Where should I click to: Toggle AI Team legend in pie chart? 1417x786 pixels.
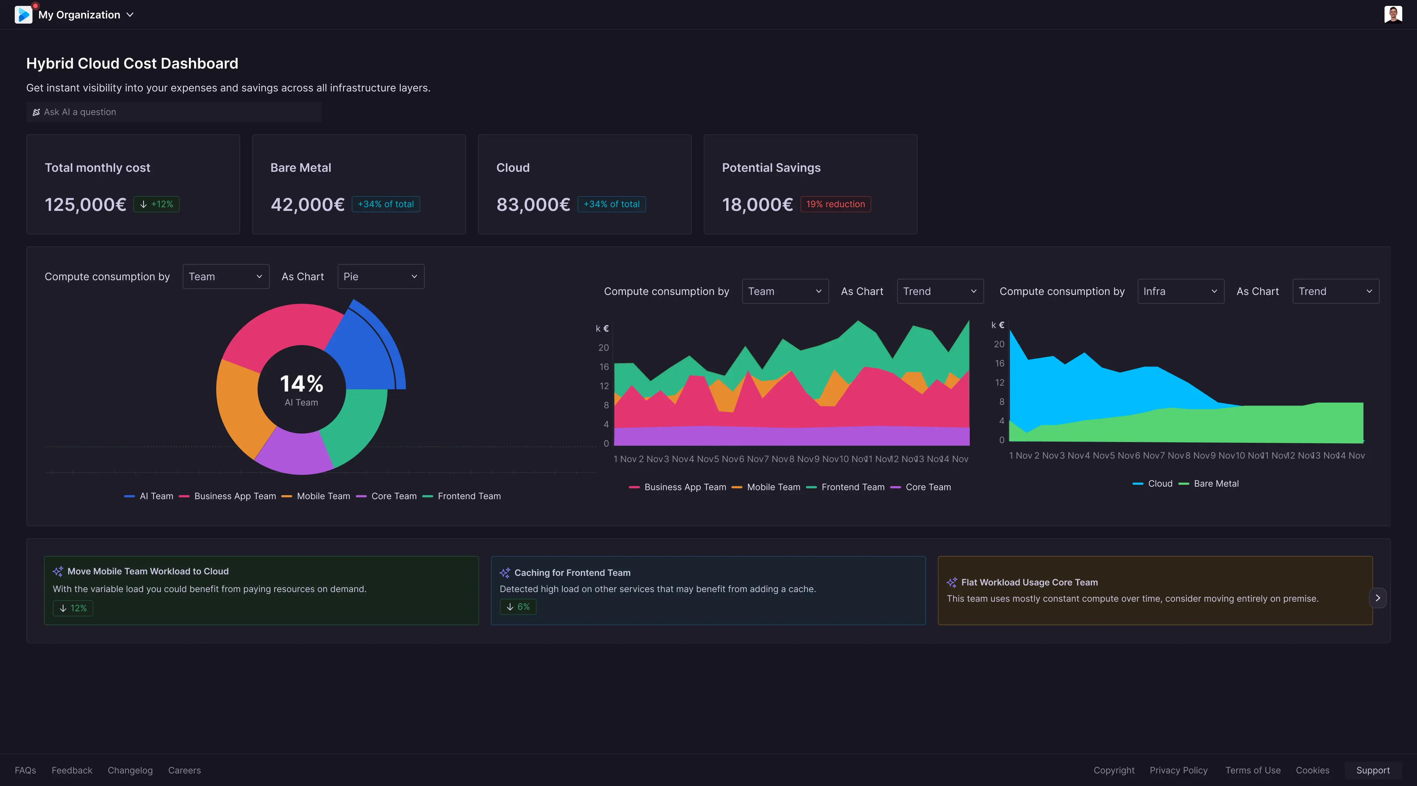pyautogui.click(x=149, y=496)
